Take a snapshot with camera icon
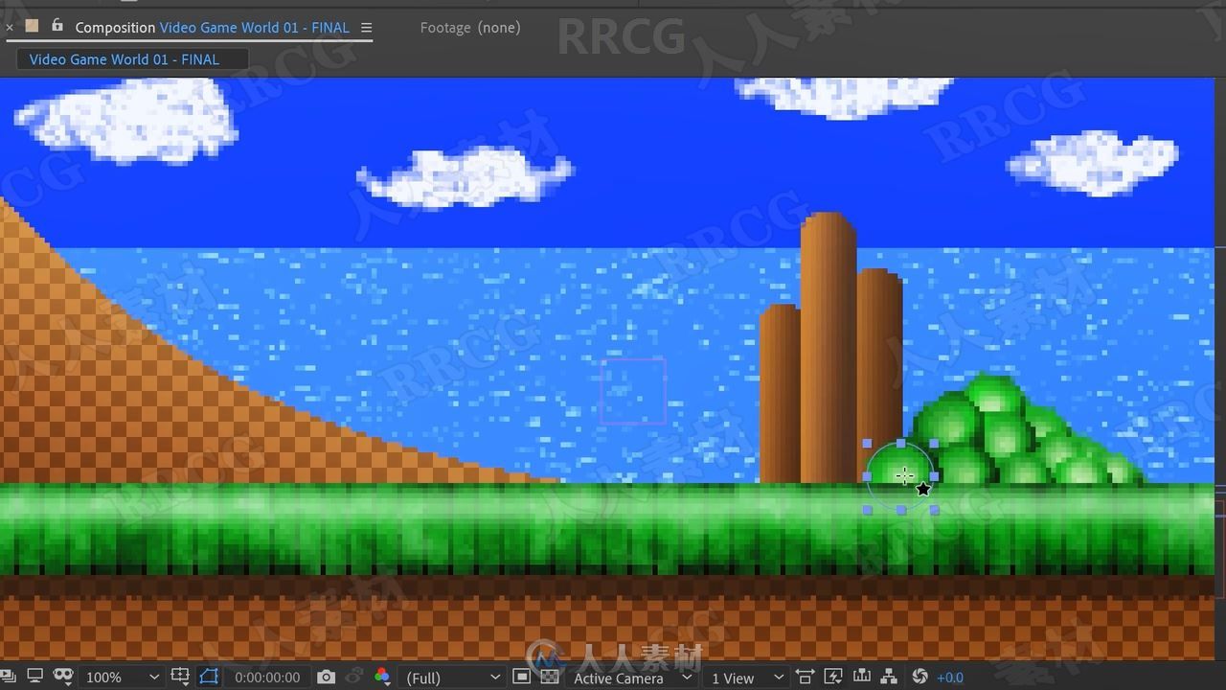Viewport: 1226px width, 690px height. (x=326, y=677)
